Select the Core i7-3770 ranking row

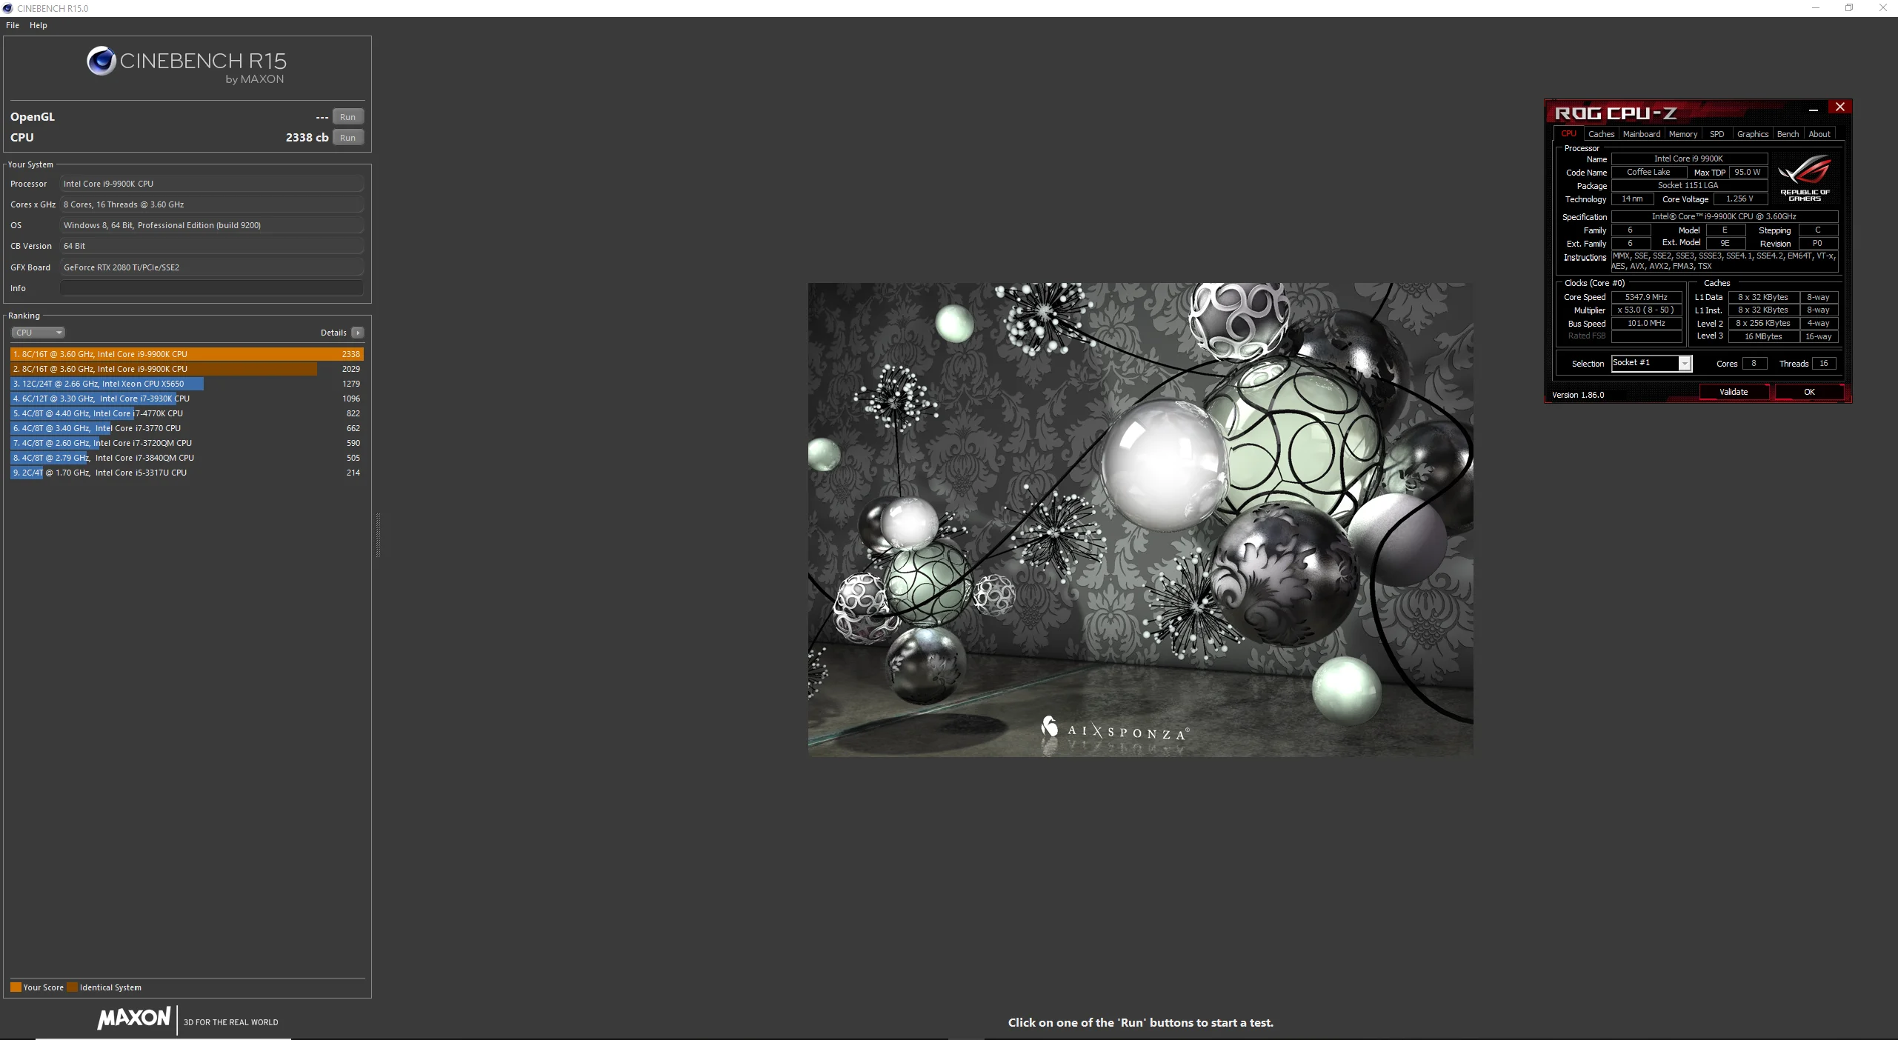(187, 428)
